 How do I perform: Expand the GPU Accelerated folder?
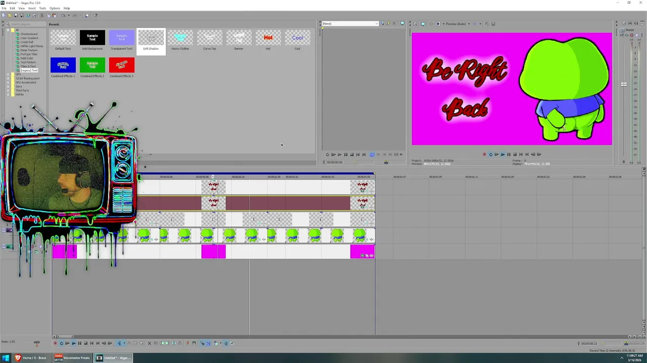(x=8, y=83)
